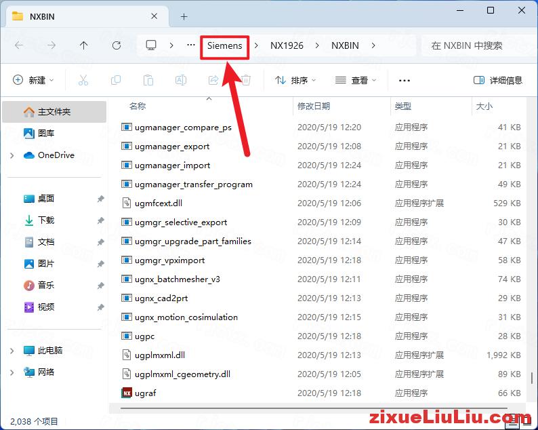Expand chevron after NX1926 in path
The image size is (538, 430).
pos(317,45)
